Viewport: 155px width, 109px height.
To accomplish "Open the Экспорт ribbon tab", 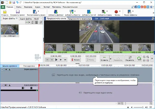I will pos(47,7).
